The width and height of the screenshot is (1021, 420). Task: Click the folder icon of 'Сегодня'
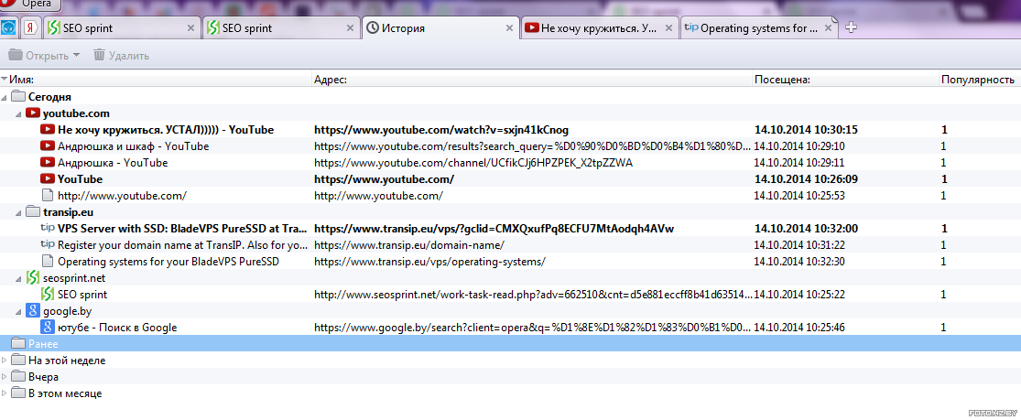click(18, 96)
